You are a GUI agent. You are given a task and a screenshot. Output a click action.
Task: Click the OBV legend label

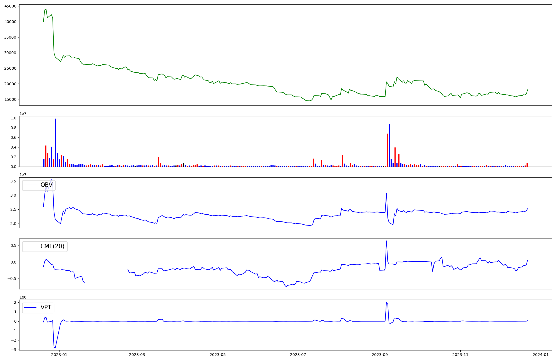46,185
